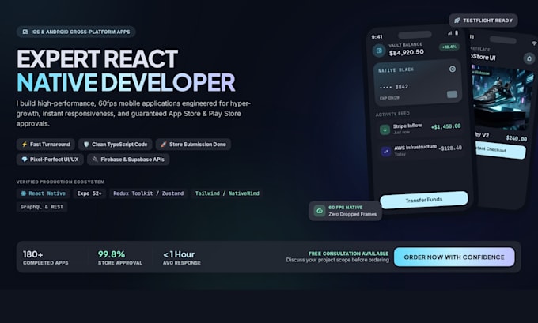538x323 pixels.
Task: Select the iOS & Android Cross-Platform Apps badge
Action: coord(76,32)
